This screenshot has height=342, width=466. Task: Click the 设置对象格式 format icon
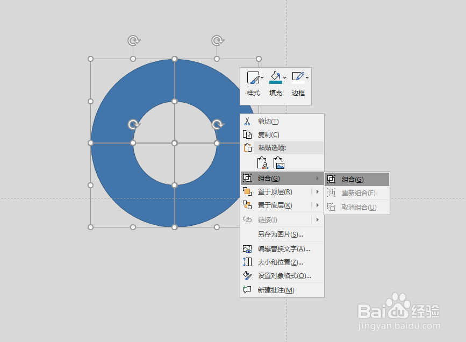coord(248,276)
